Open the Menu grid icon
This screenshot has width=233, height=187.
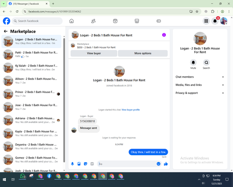pos(206,21)
